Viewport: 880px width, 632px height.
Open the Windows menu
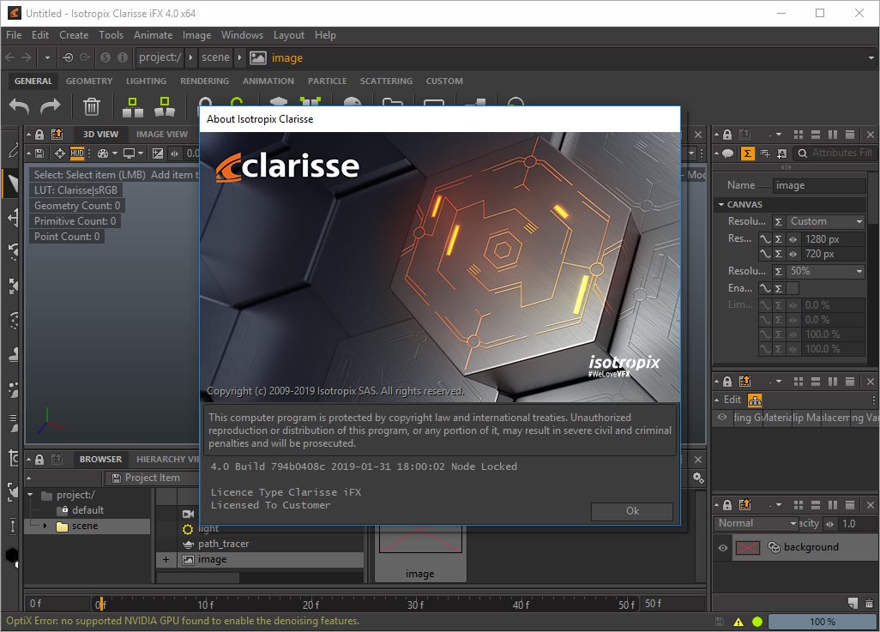pyautogui.click(x=242, y=35)
